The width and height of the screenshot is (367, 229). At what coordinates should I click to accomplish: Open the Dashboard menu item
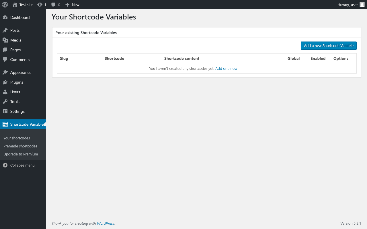click(x=23, y=17)
